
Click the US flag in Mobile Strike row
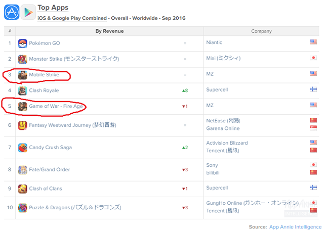(x=313, y=73)
